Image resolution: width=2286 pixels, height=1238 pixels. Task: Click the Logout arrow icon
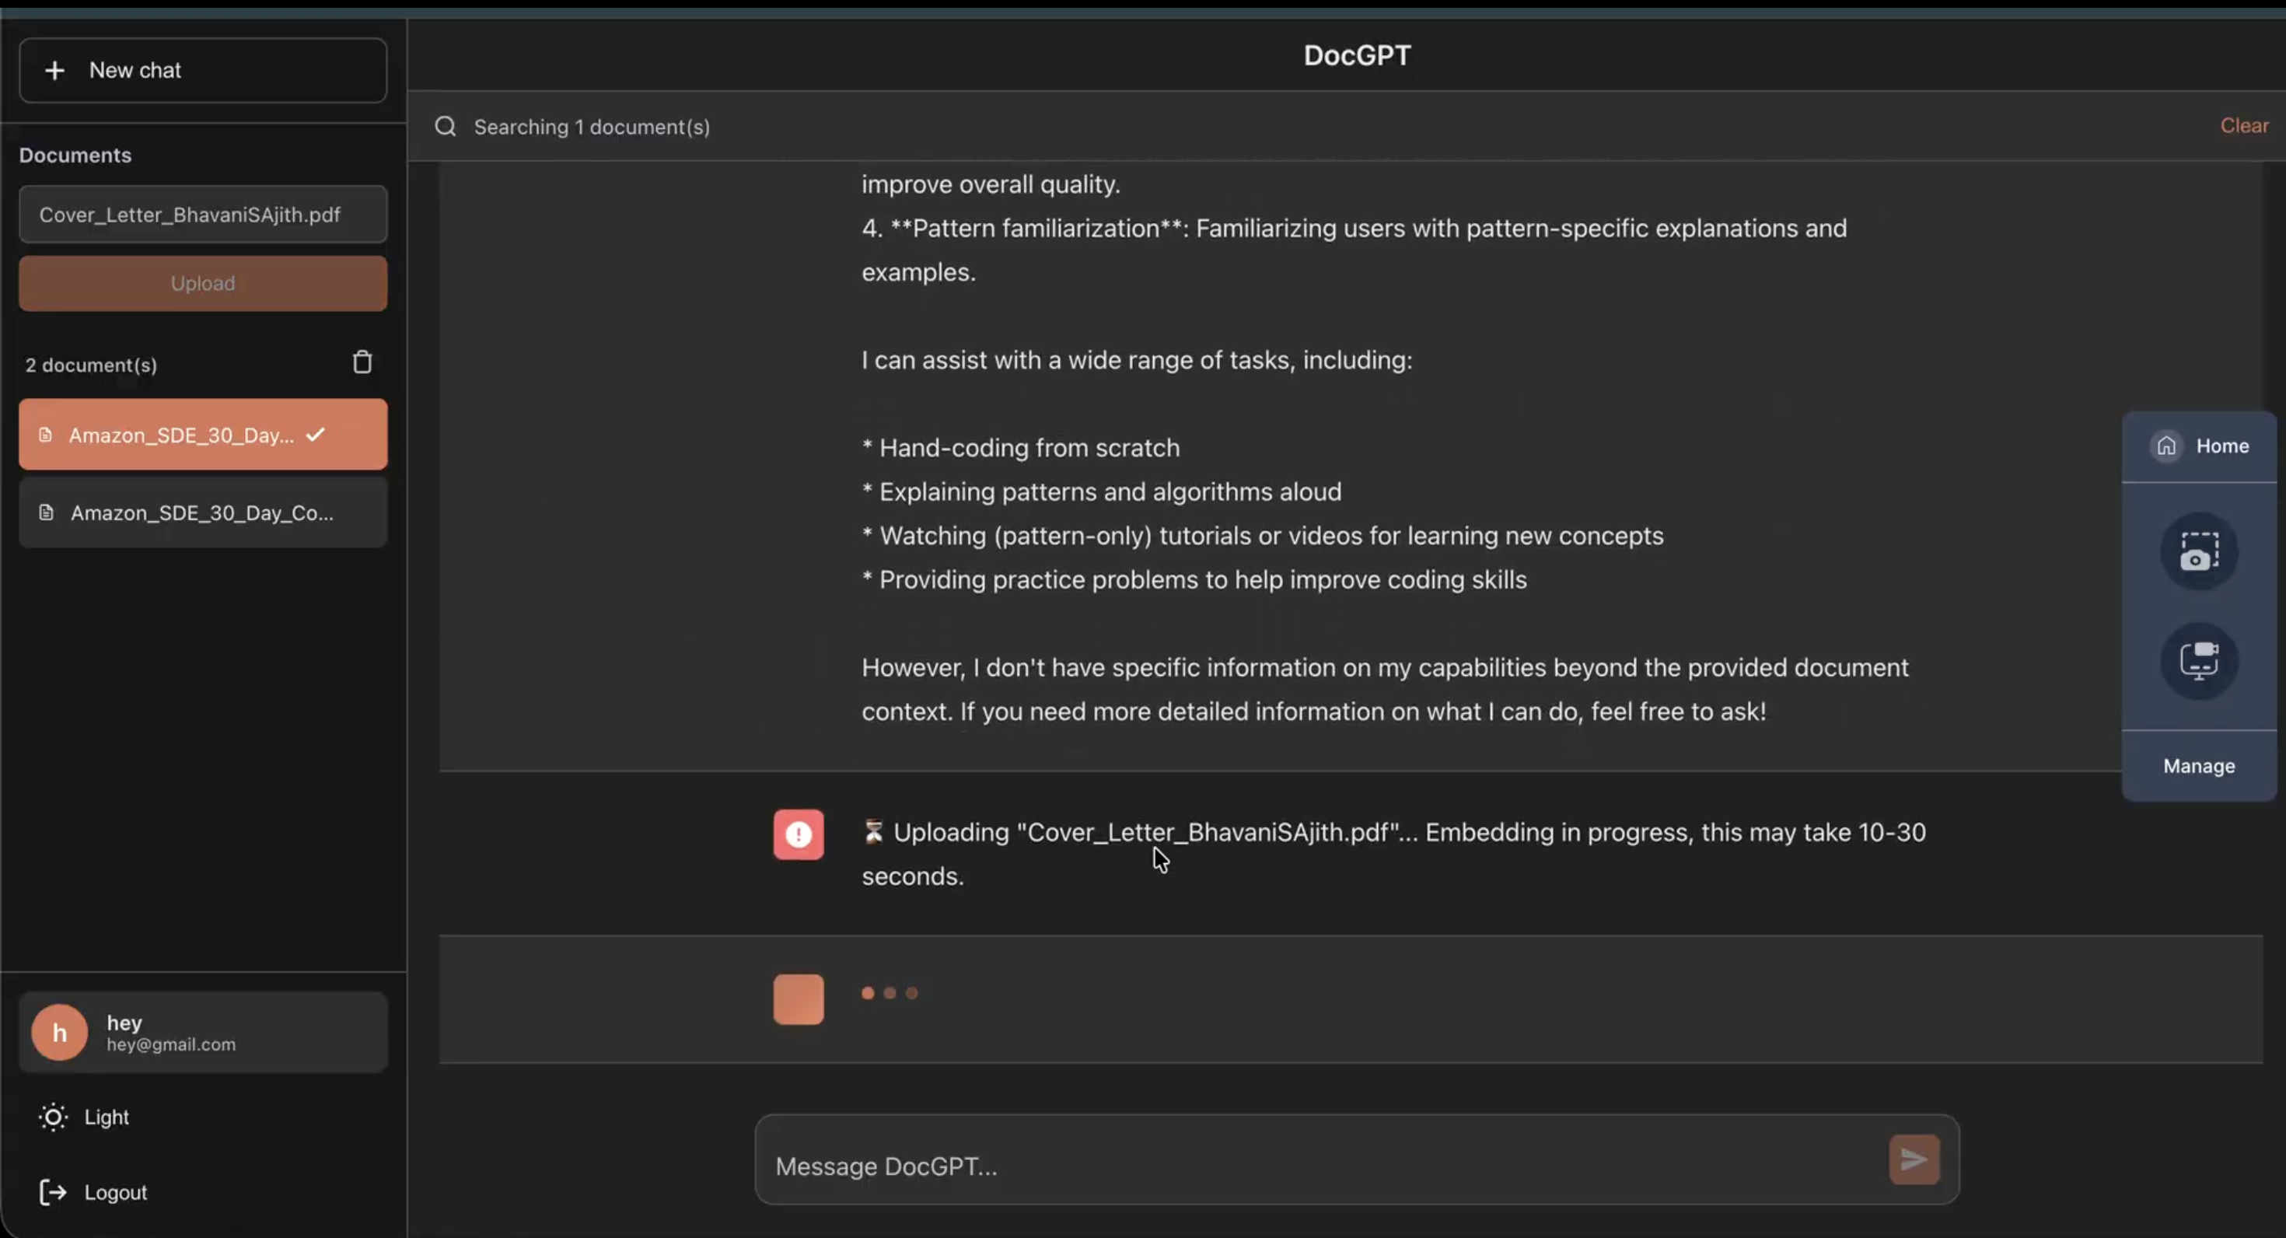pos(52,1192)
